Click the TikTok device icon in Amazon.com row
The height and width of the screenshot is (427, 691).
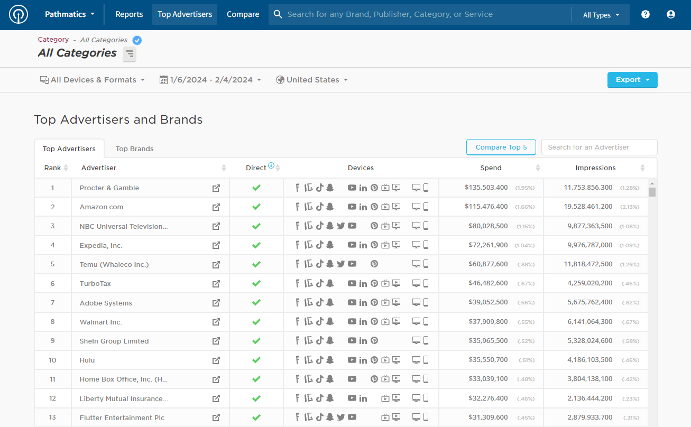coord(319,207)
